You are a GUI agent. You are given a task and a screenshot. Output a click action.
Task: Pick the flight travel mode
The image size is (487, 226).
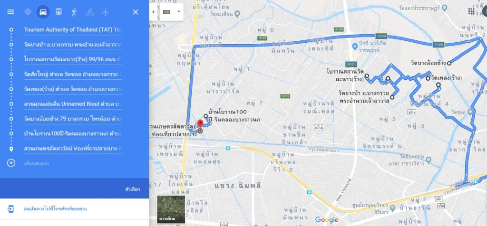point(106,12)
